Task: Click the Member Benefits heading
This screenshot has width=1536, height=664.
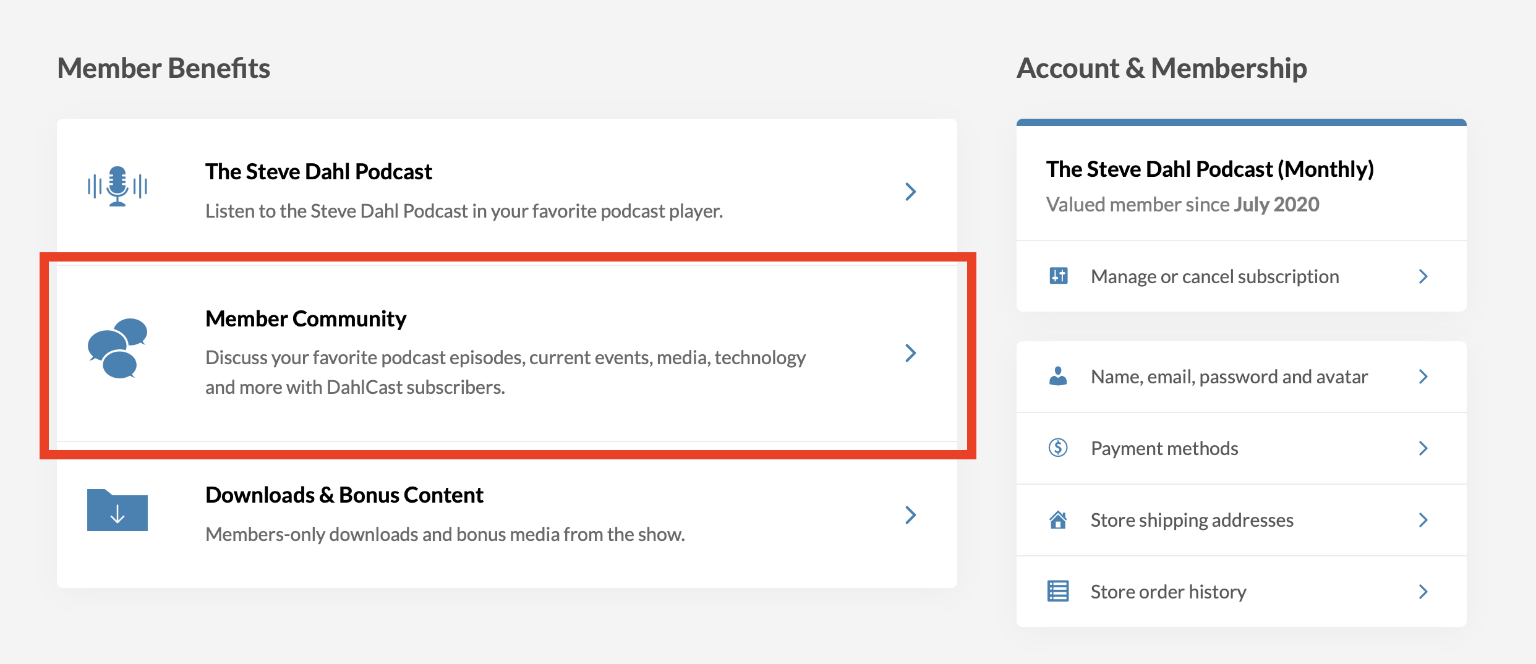Action: coord(164,68)
